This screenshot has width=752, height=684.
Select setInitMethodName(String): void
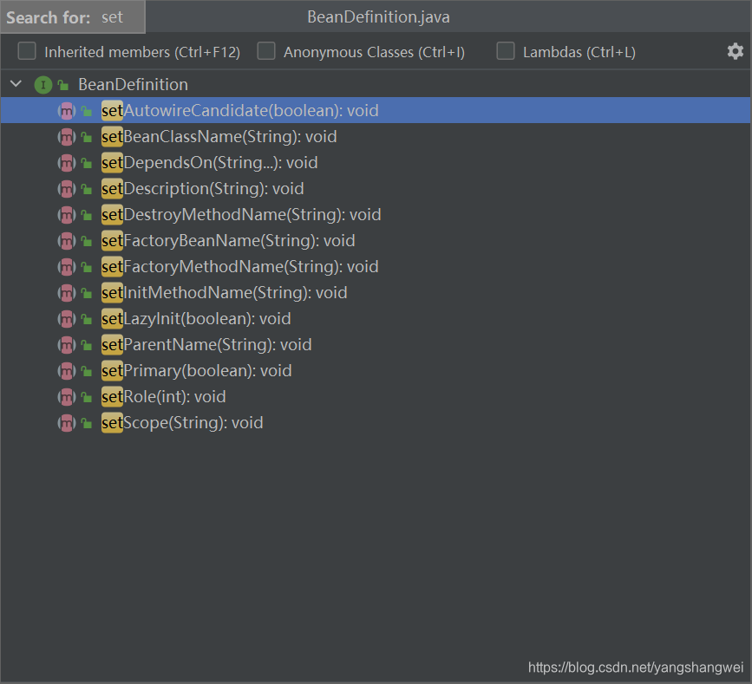click(376, 293)
